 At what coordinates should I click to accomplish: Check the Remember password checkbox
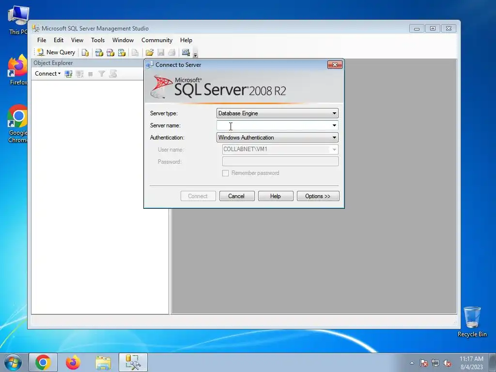tap(225, 173)
